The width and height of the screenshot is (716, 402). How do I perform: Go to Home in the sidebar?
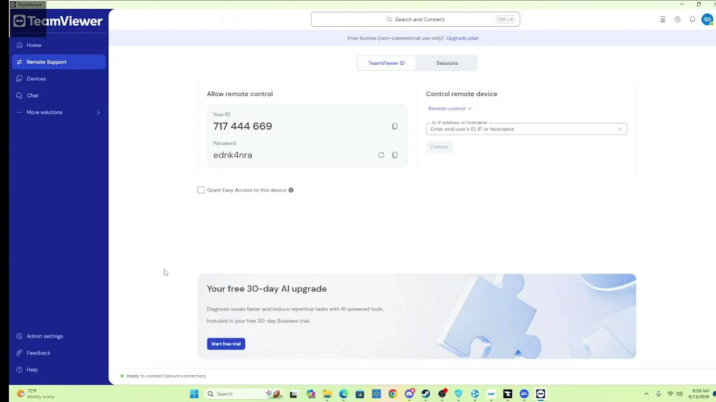[59, 45]
